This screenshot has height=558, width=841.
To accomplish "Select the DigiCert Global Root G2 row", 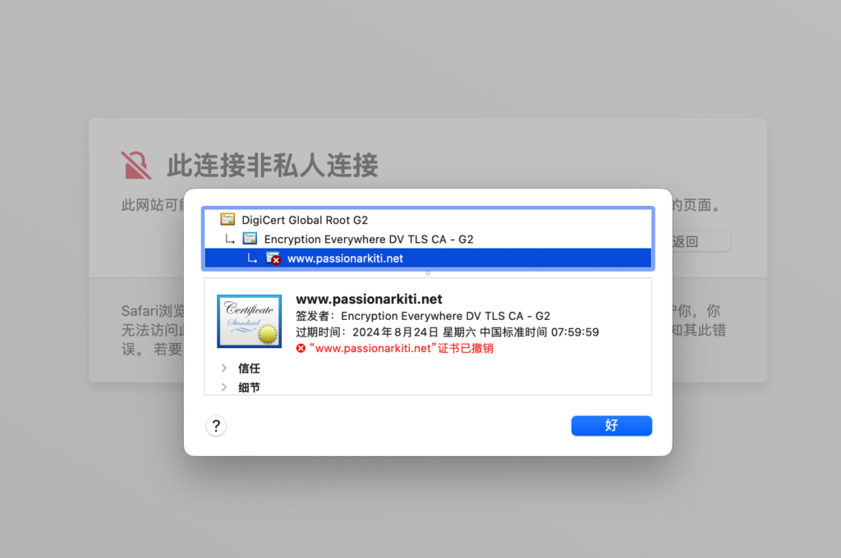I will click(x=428, y=220).
